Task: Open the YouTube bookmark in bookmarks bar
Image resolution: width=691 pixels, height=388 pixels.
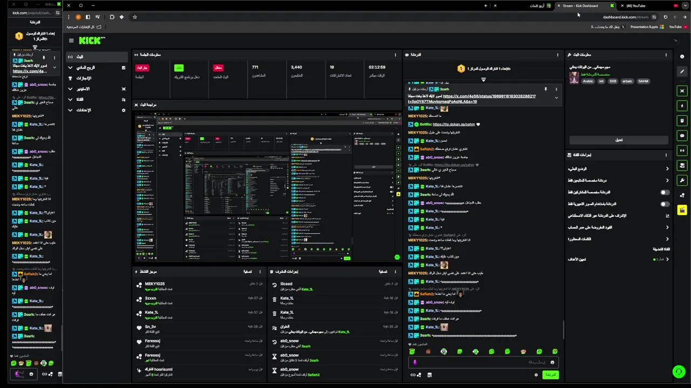Action: (x=679, y=26)
